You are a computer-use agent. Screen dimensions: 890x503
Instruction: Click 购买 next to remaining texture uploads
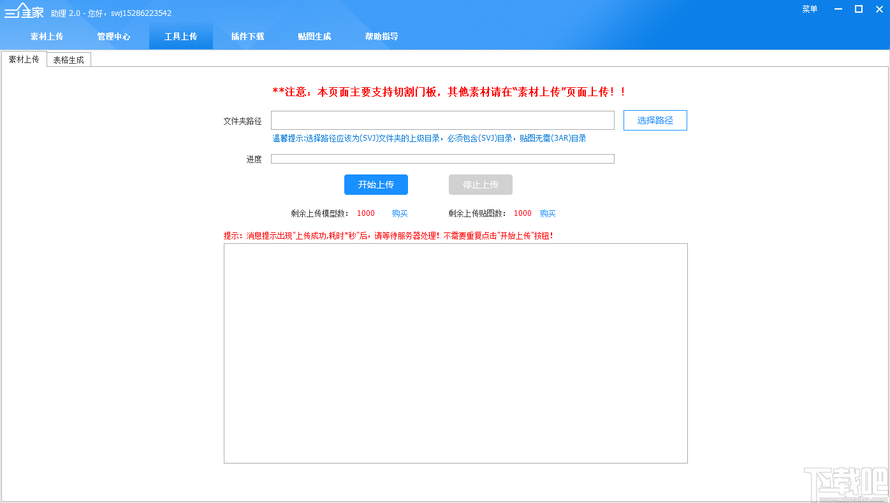548,213
